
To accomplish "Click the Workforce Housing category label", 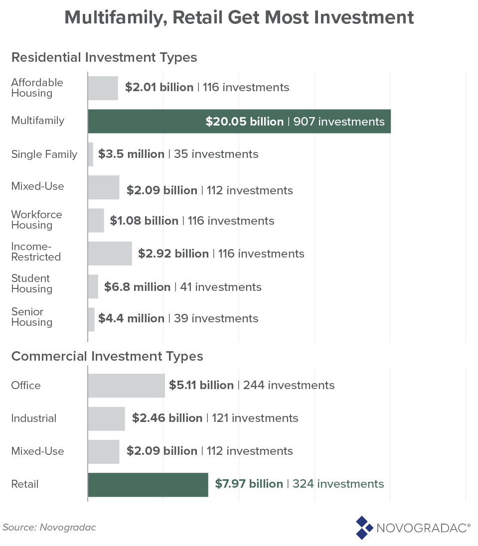I will click(x=37, y=220).
